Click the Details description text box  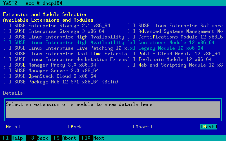coord(113,110)
